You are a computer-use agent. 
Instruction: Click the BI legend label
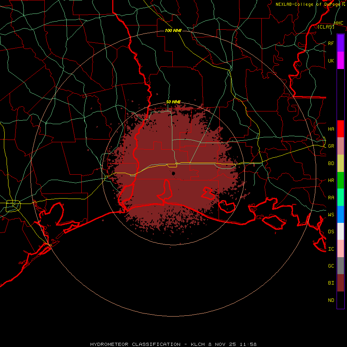point(331,283)
